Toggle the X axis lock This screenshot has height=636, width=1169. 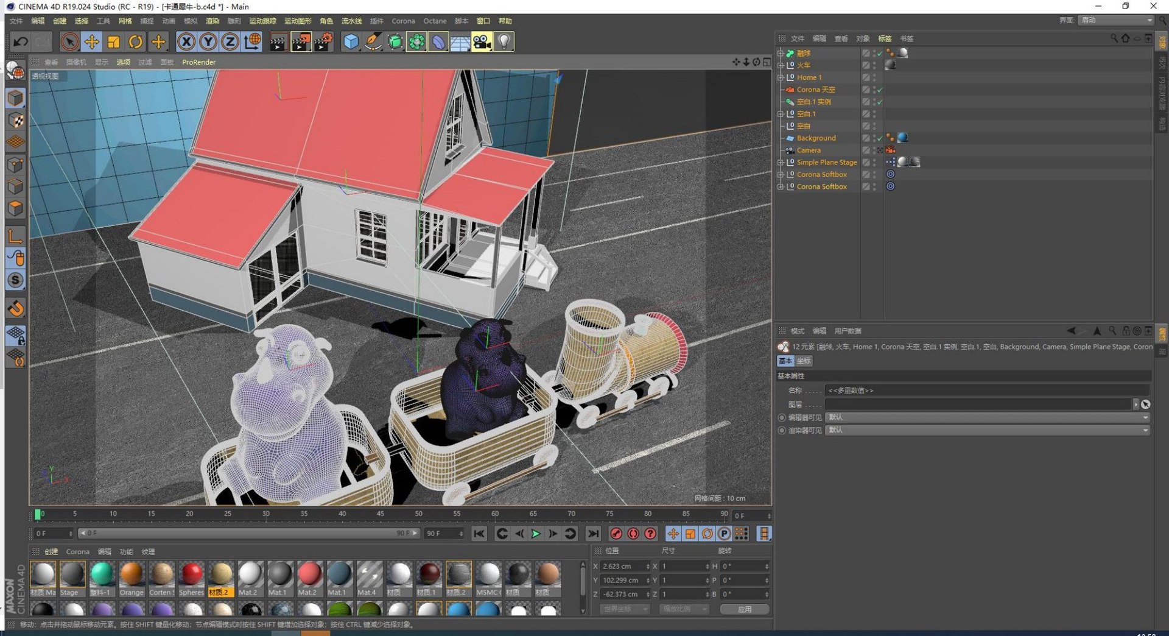tap(186, 42)
